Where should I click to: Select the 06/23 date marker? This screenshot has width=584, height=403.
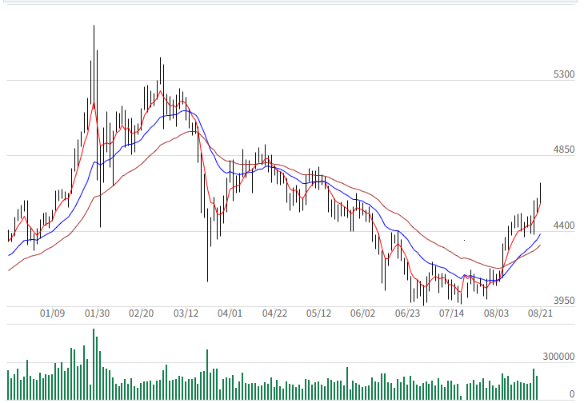(x=407, y=313)
